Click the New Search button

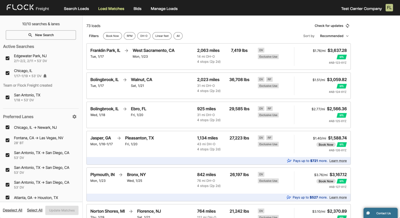click(41, 35)
